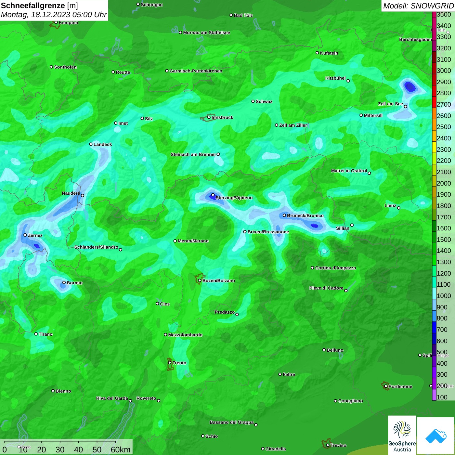Pick the olive 1900 legend swatch
455x455 pixels.
click(434, 192)
